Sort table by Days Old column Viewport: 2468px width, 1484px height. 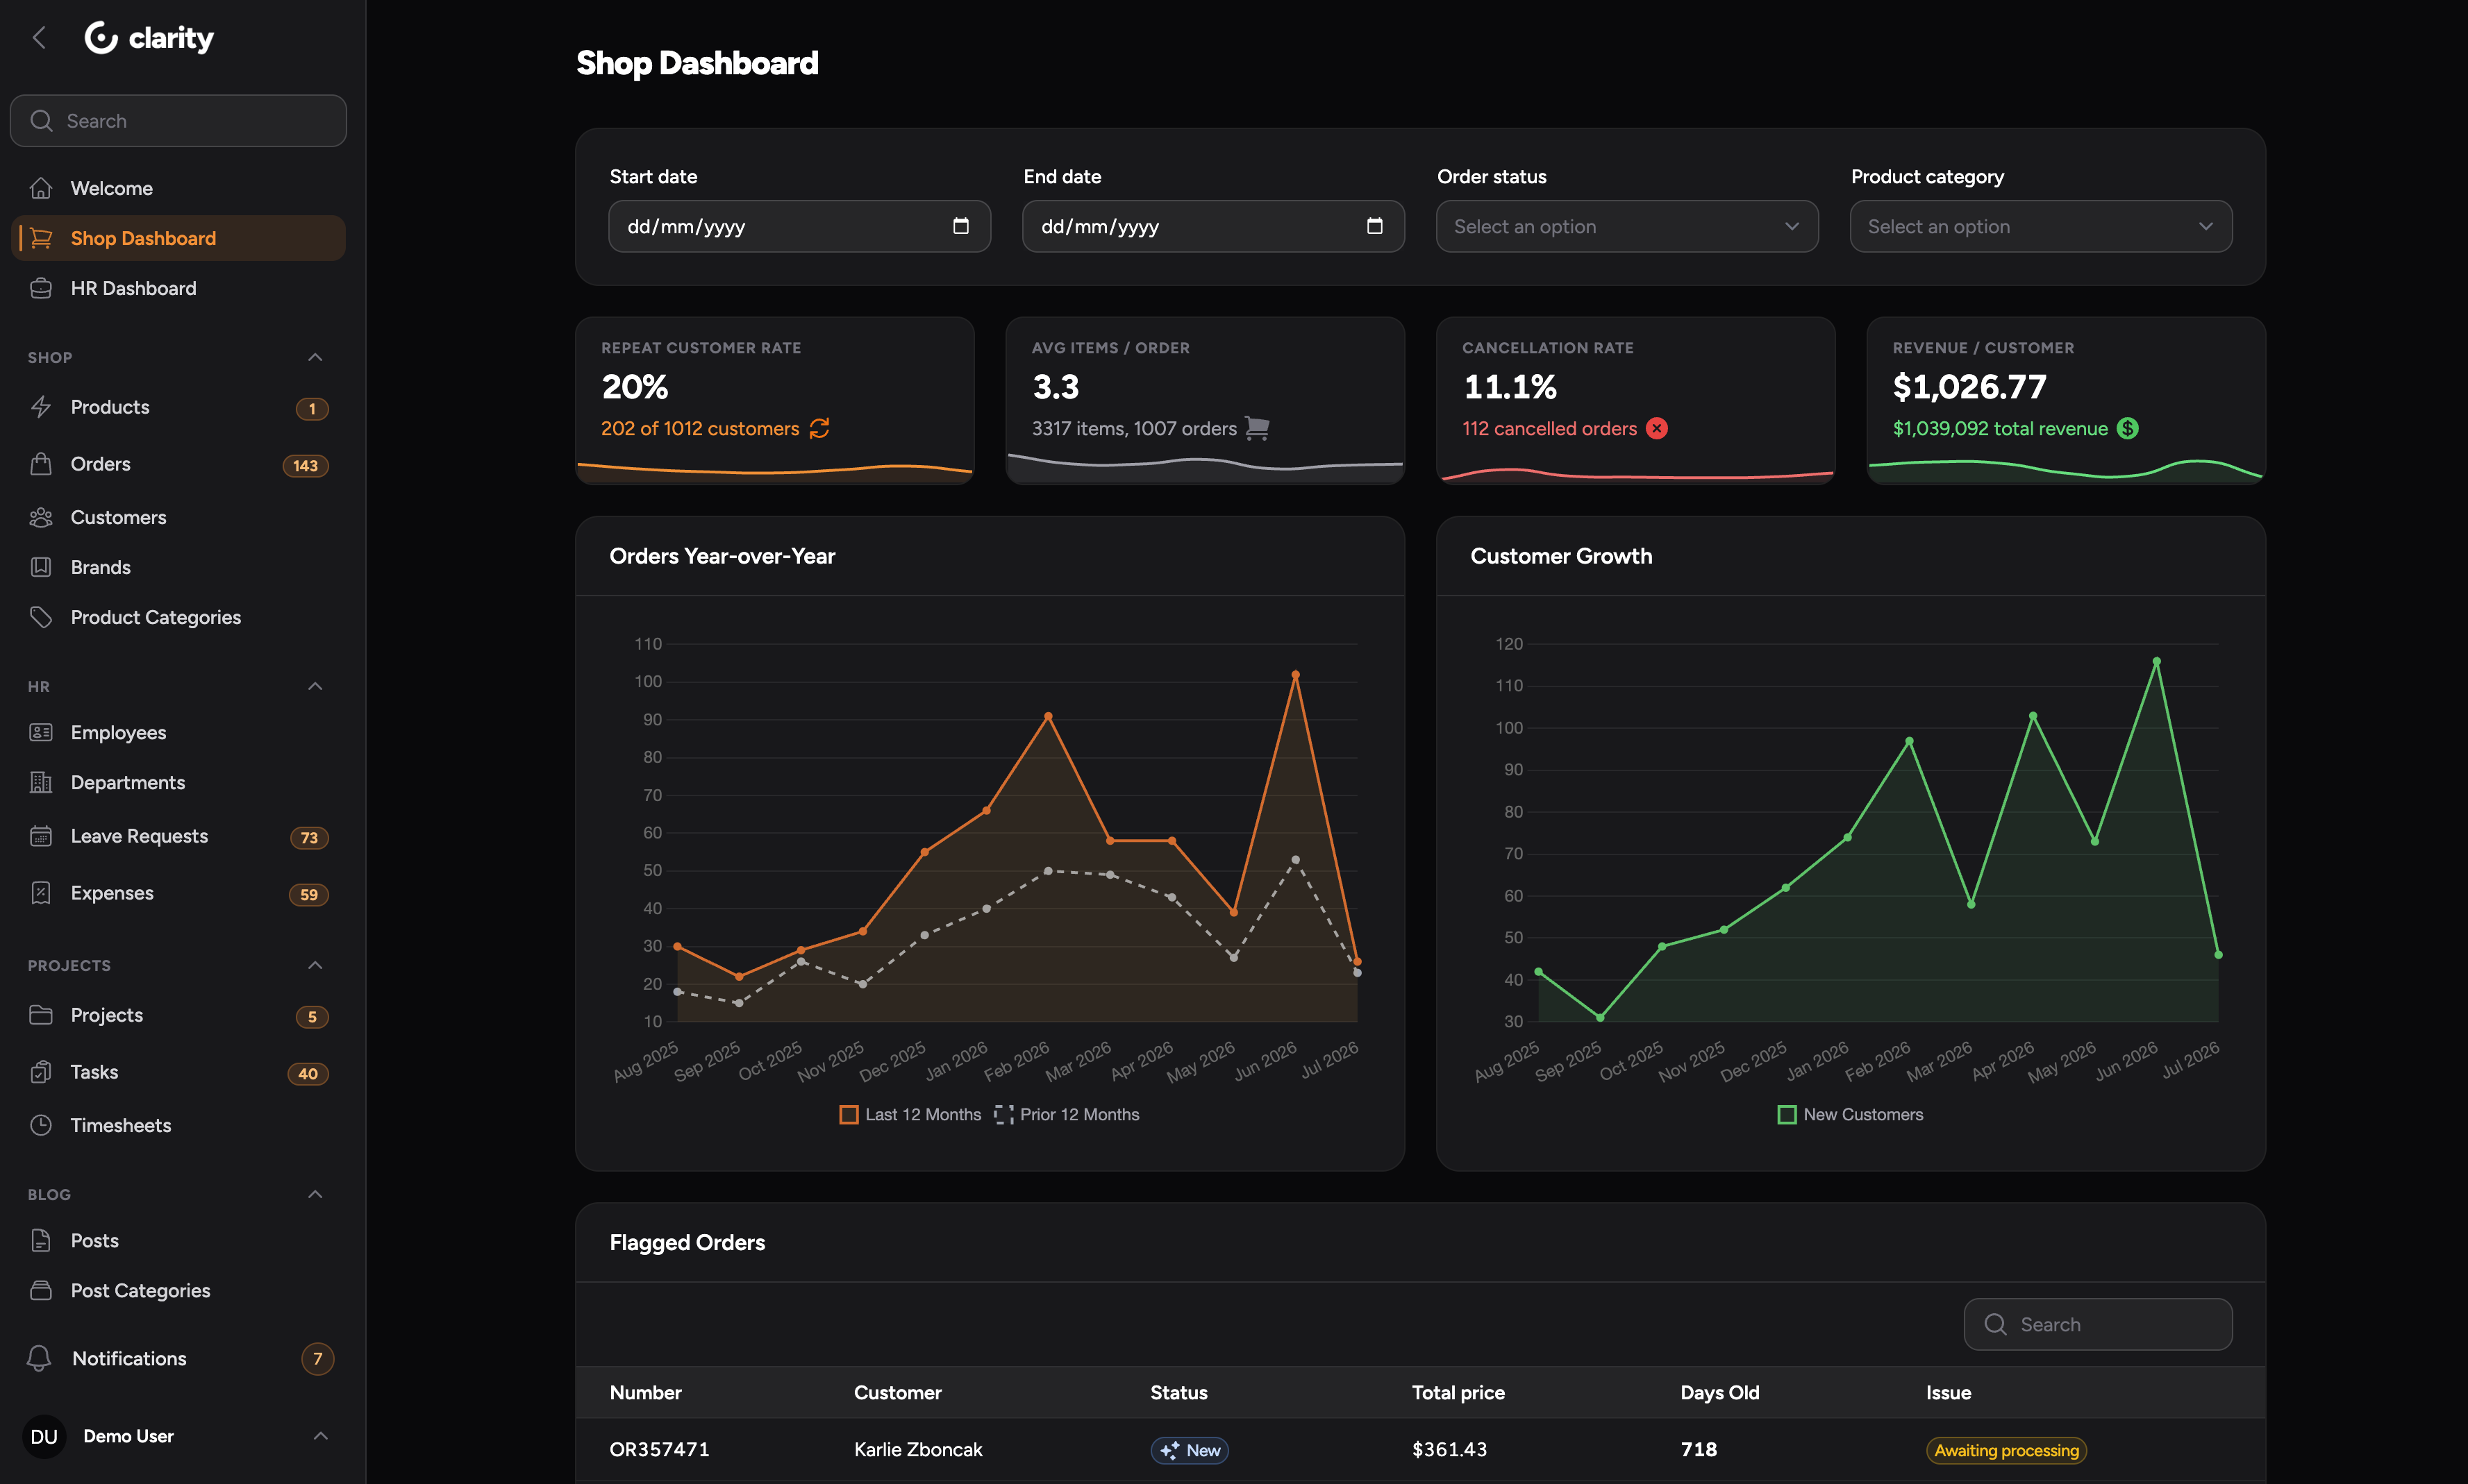1719,1392
